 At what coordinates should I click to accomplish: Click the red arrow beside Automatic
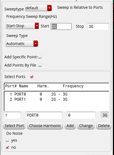pyautogui.click(x=36, y=44)
